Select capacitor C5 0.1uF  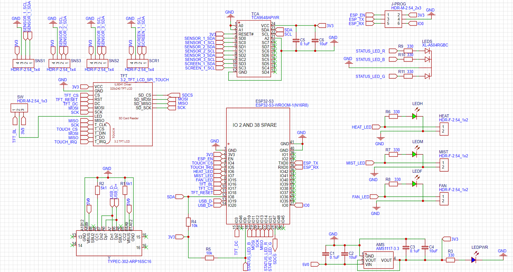point(296,41)
